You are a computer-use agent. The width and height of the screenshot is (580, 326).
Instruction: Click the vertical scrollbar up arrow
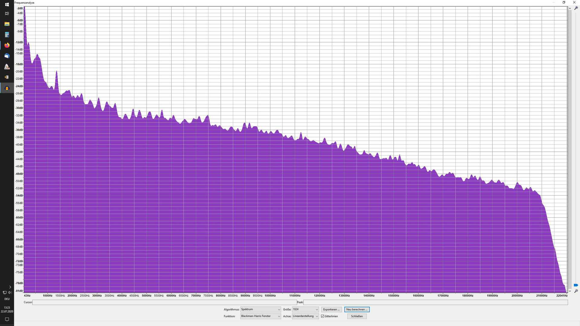pyautogui.click(x=570, y=8)
